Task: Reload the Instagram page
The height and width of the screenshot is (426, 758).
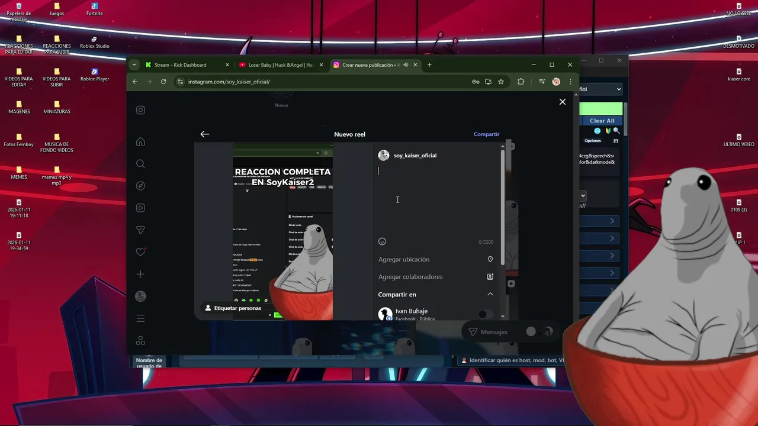Action: tap(163, 82)
